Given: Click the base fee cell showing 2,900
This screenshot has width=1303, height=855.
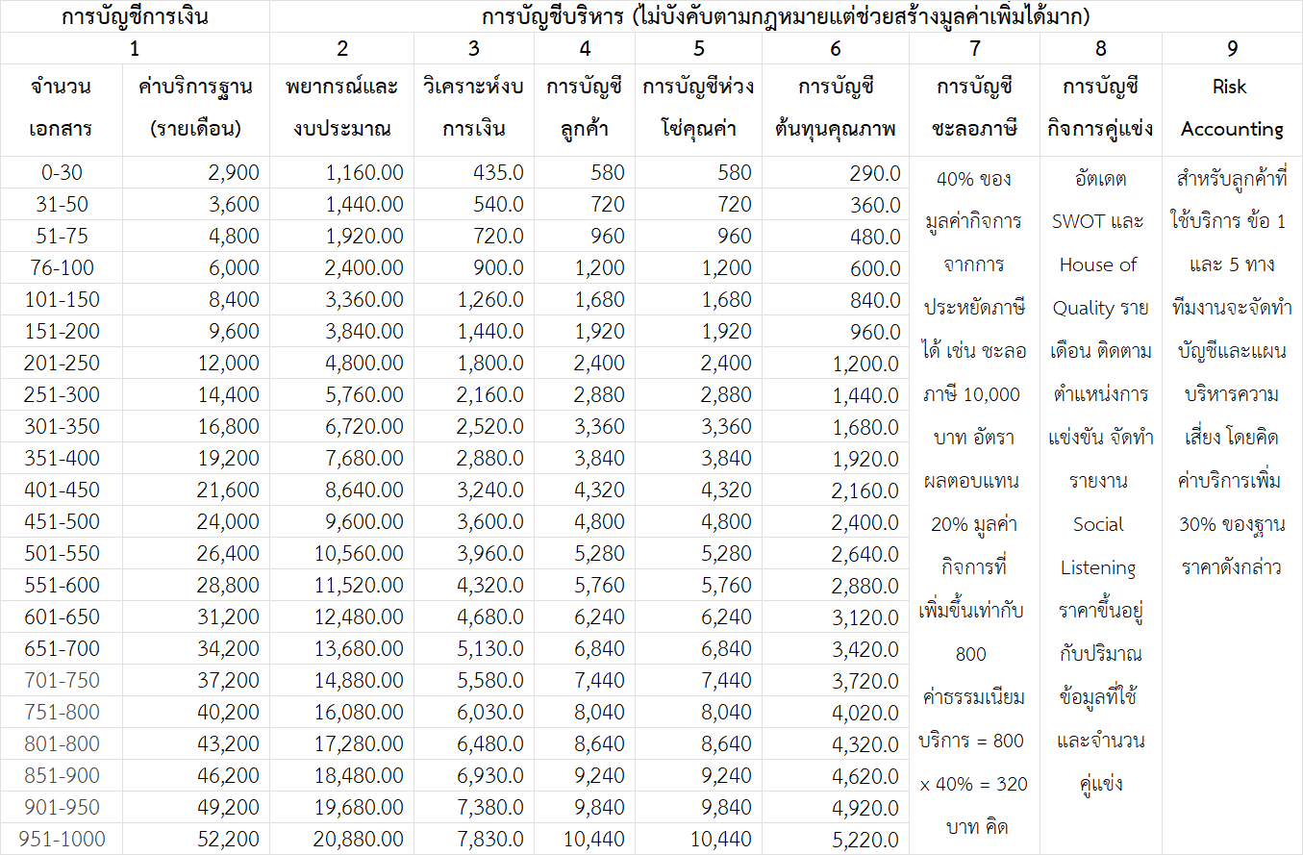Looking at the screenshot, I should click(x=233, y=173).
